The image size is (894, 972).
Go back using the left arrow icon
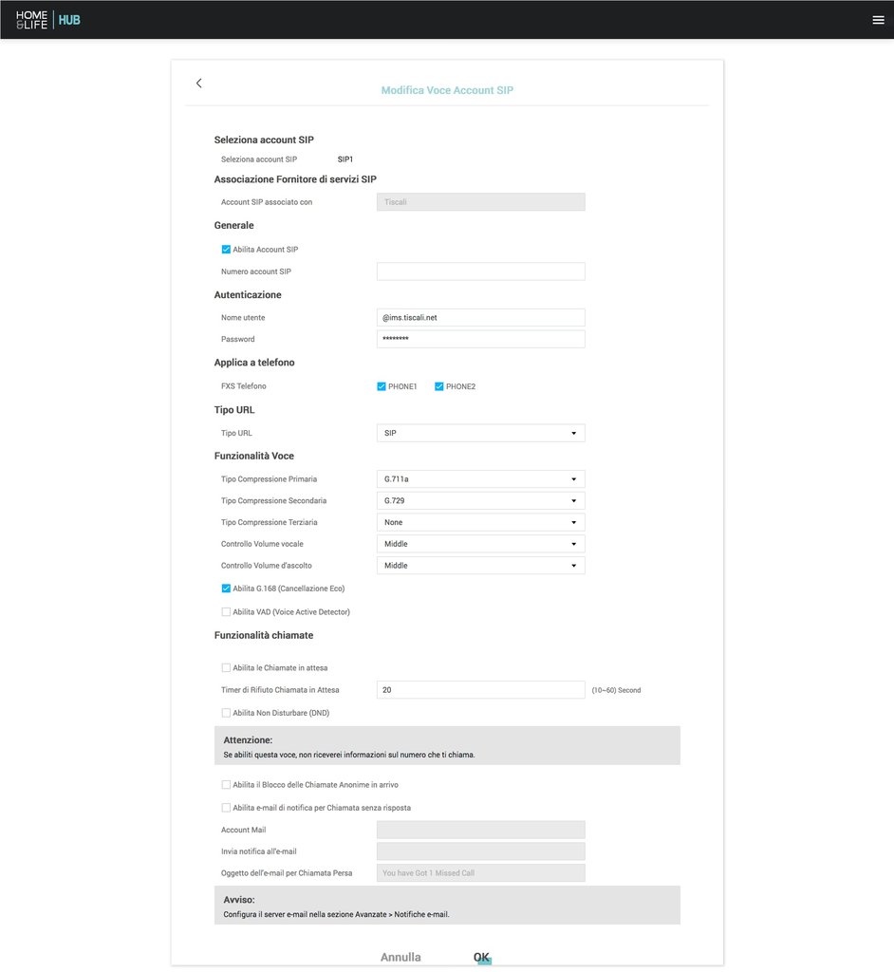tap(199, 84)
